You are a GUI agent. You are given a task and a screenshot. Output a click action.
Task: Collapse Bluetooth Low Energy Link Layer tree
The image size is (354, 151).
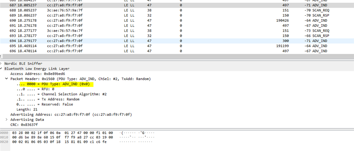pyautogui.click(x=1, y=69)
